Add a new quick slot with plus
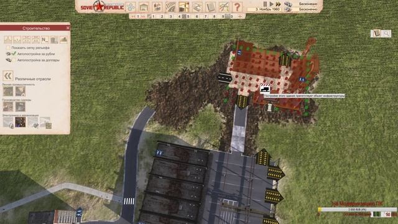This screenshot has height=224, width=398. tap(240, 17)
